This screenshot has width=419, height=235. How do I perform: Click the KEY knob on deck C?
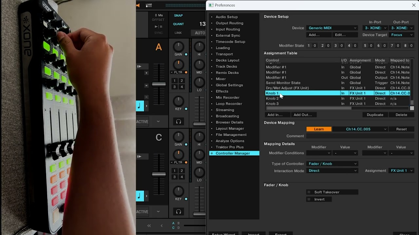point(178,191)
